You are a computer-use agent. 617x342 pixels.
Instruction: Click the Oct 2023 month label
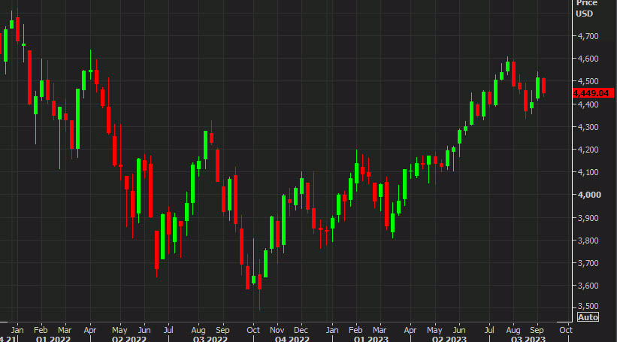(x=565, y=330)
